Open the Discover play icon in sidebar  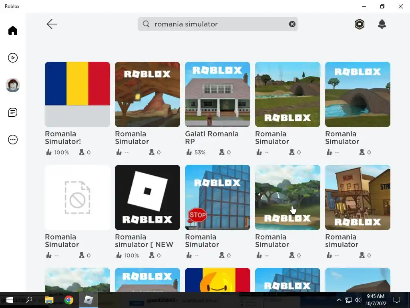pos(12,58)
